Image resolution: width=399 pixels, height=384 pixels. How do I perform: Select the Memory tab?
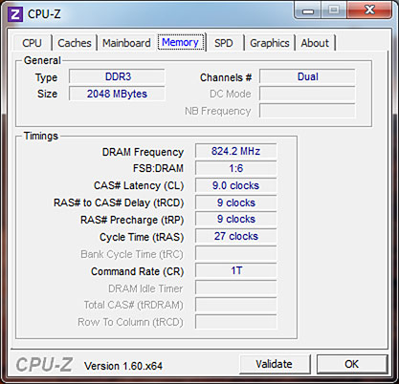[x=181, y=42]
